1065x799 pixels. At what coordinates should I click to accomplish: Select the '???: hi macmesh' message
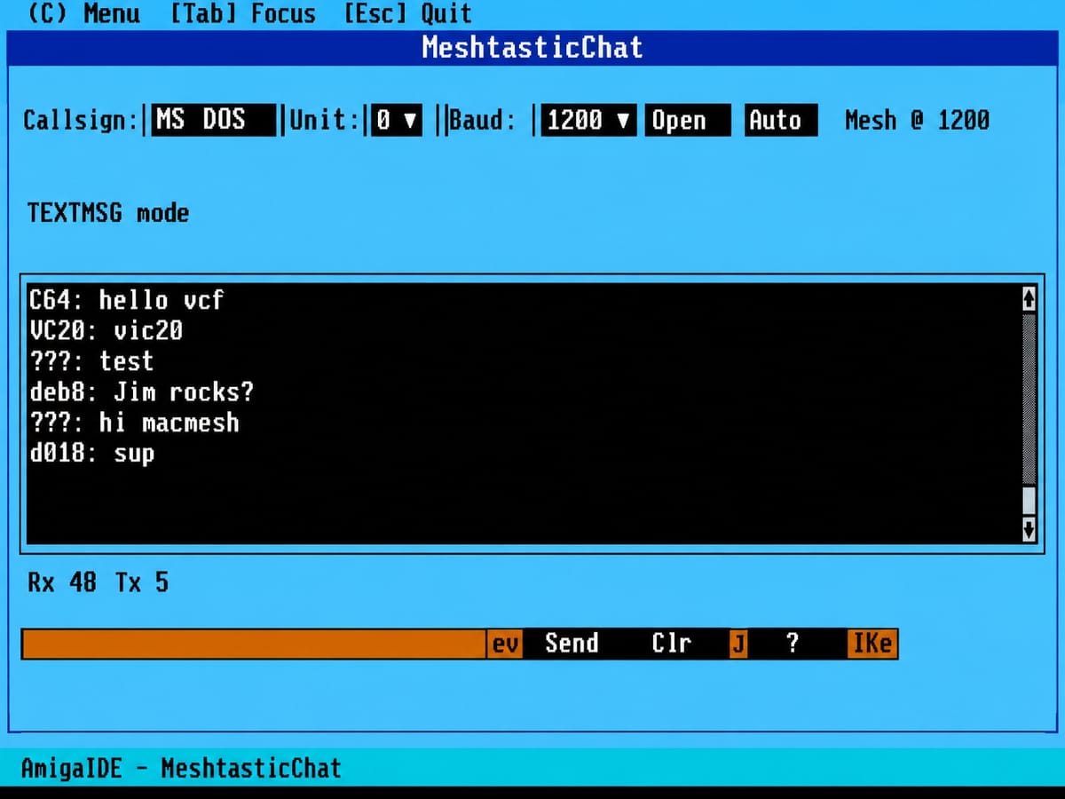click(134, 423)
